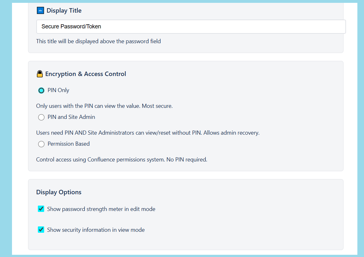Choose the PIN and Site Admin option
364x257 pixels.
41,117
